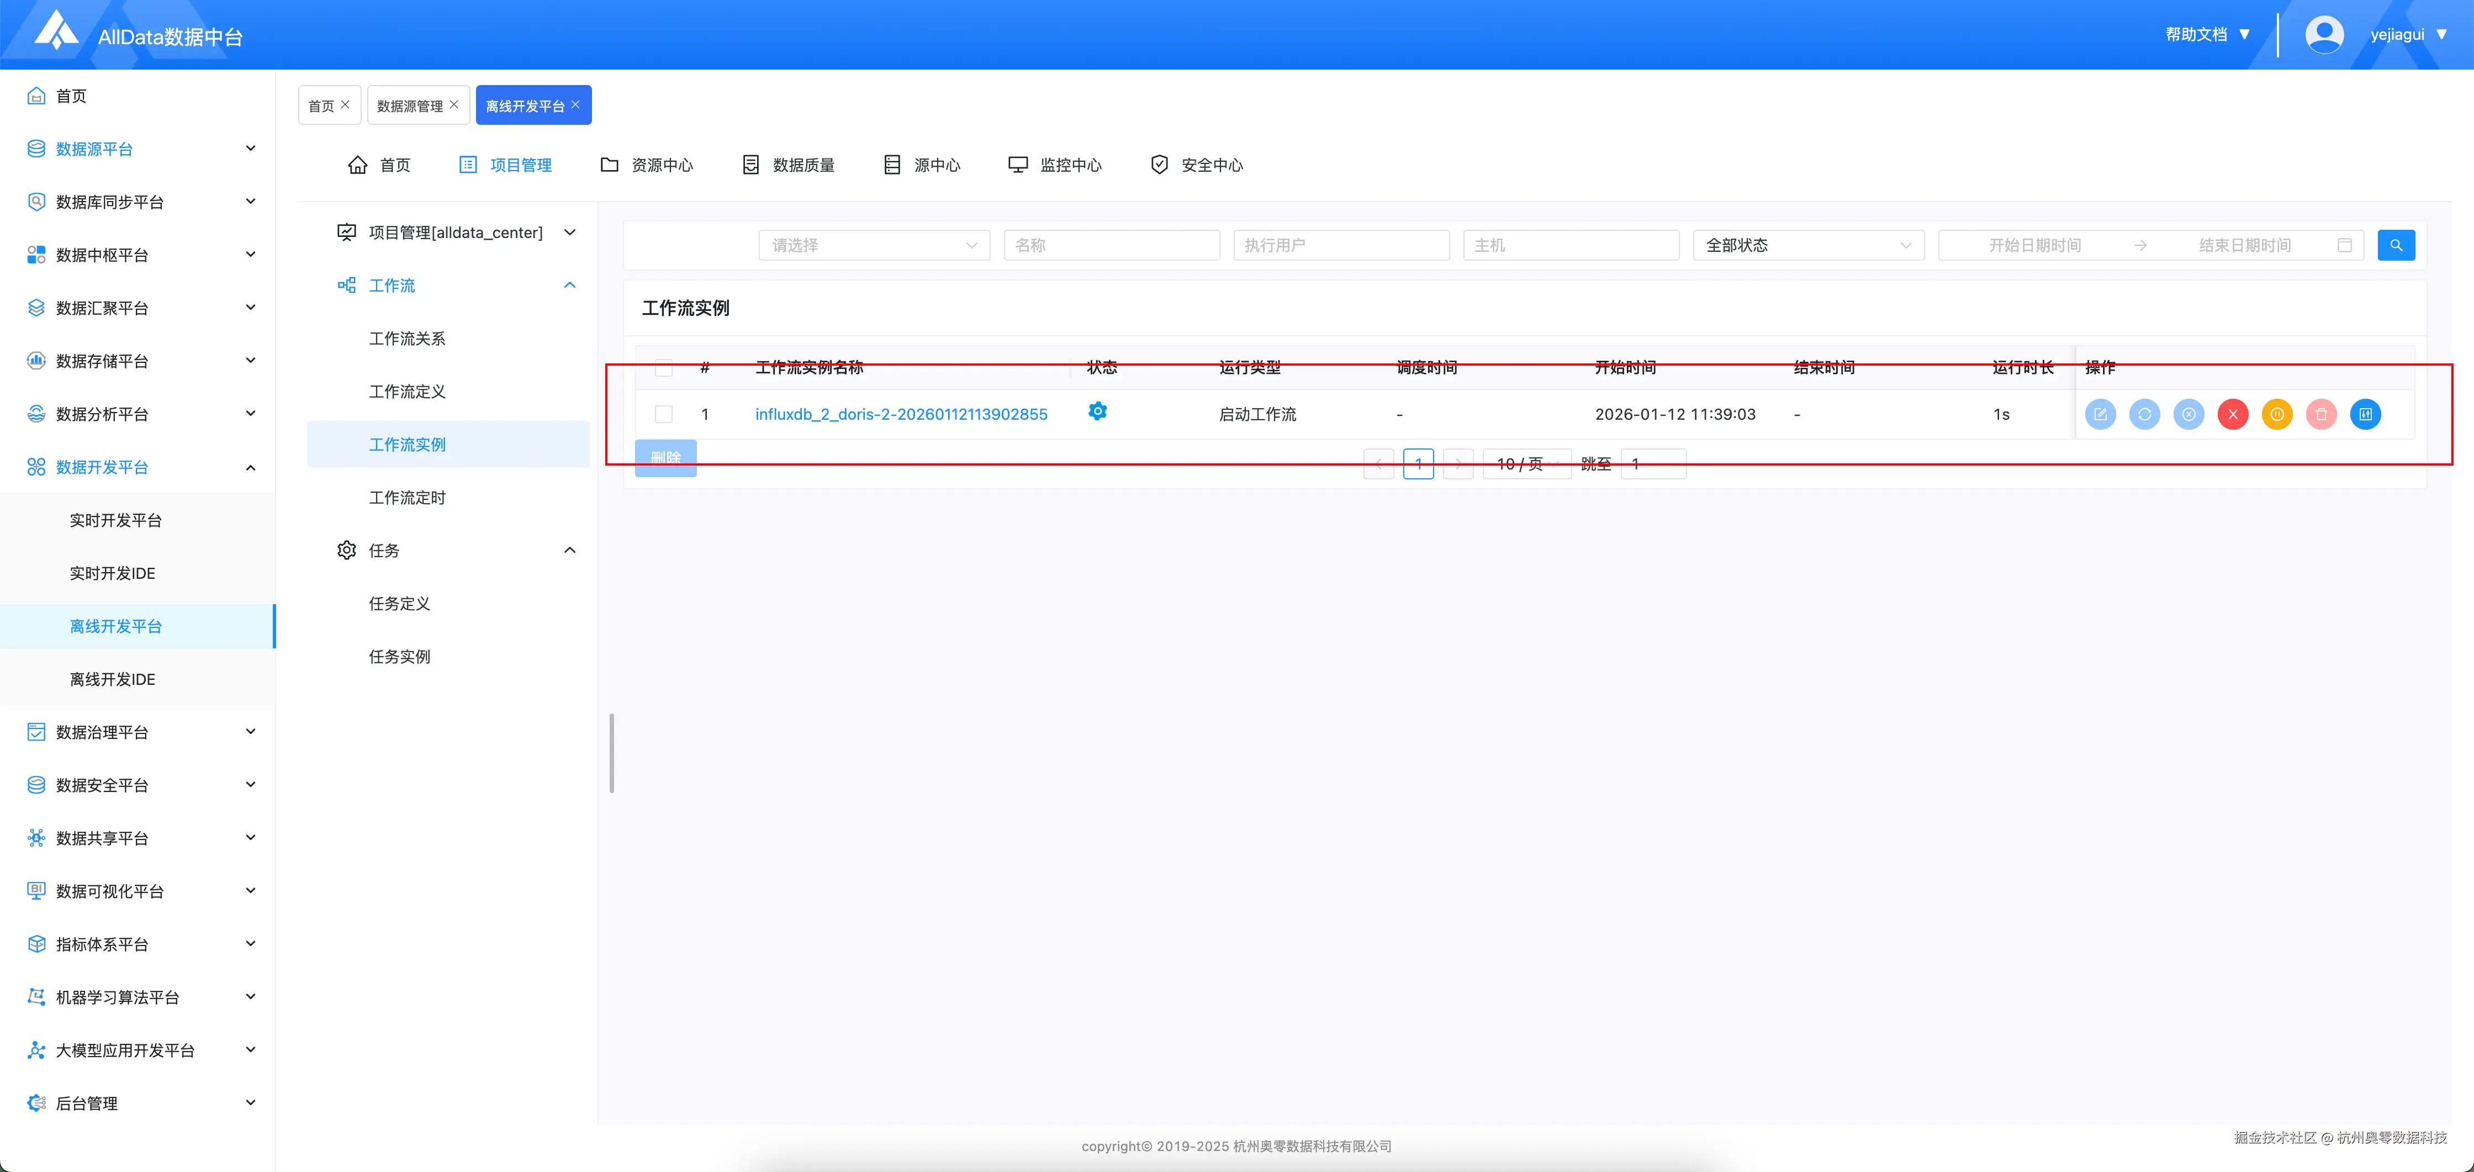This screenshot has width=2474, height=1172.
Task: Check the select-all checkbox in the table header
Action: coord(664,367)
